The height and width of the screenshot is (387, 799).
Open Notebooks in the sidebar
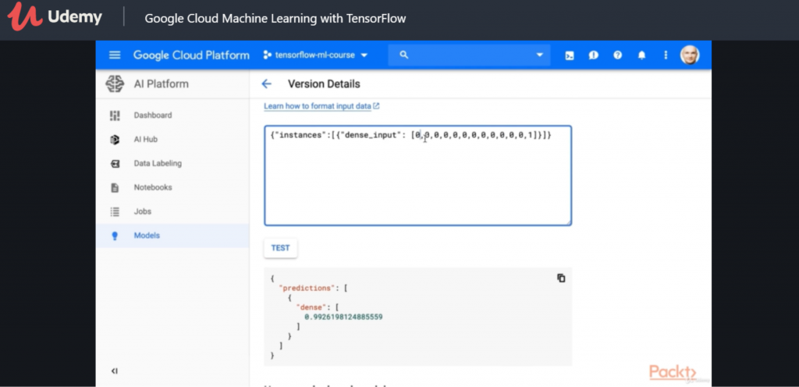click(152, 187)
